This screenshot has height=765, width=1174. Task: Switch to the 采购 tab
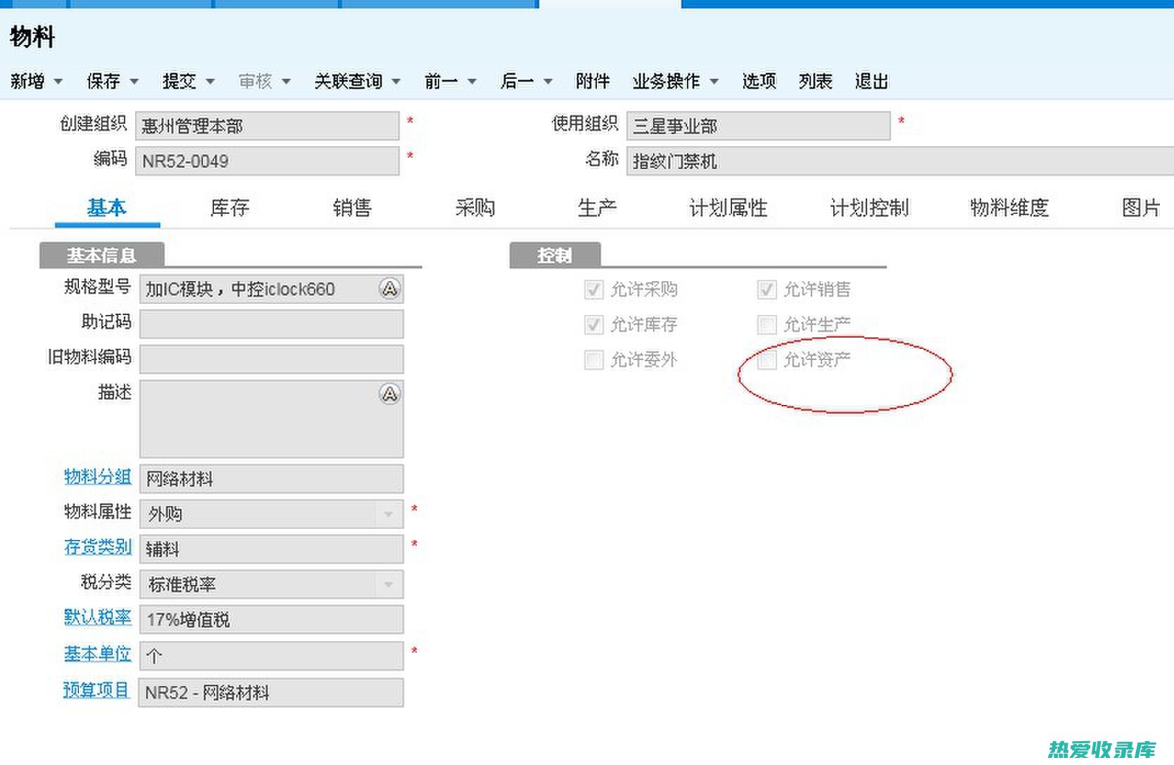click(x=475, y=208)
